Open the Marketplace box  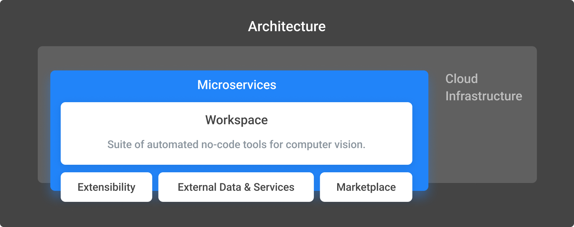(x=366, y=187)
